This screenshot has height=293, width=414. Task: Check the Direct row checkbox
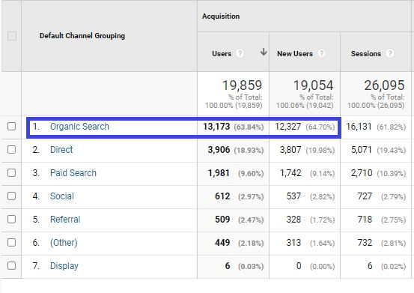pos(12,150)
